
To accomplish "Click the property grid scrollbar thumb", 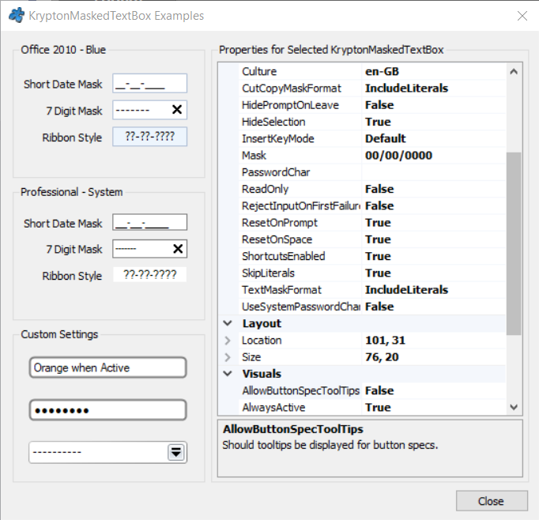I will tap(514, 243).
